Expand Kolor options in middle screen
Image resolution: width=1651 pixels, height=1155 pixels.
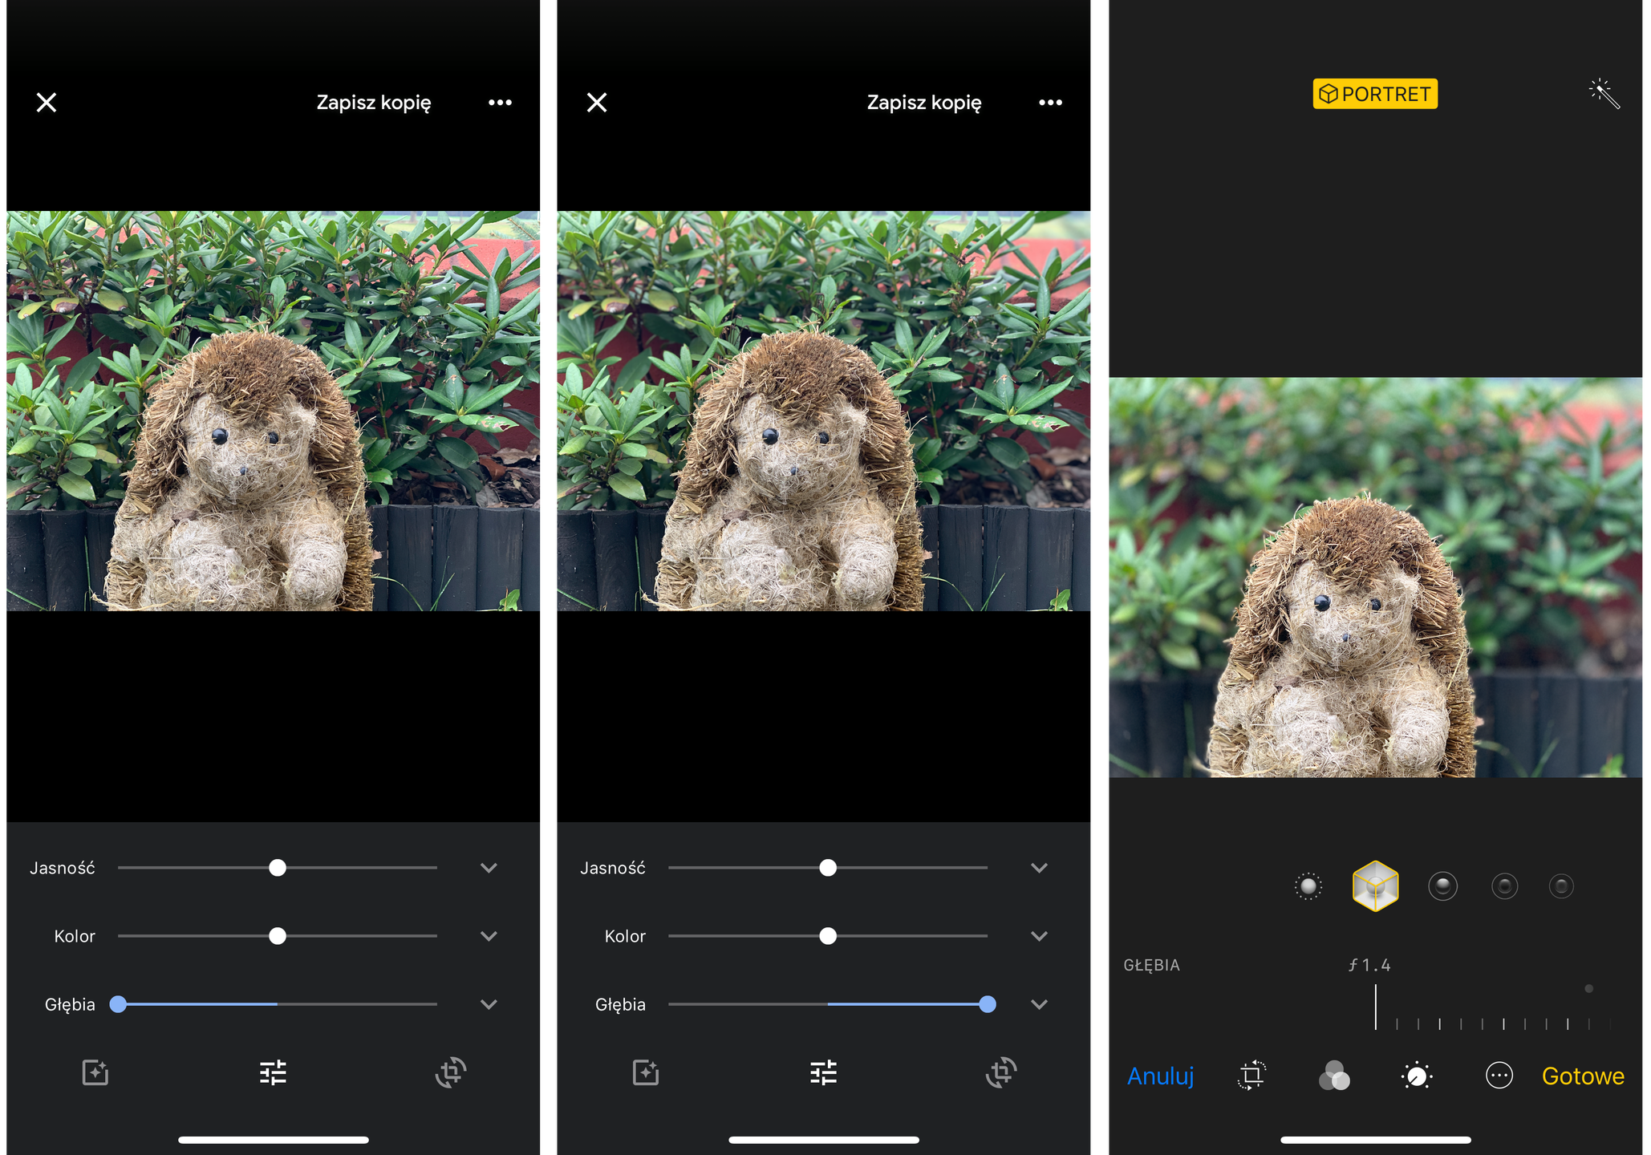pyautogui.click(x=1039, y=936)
